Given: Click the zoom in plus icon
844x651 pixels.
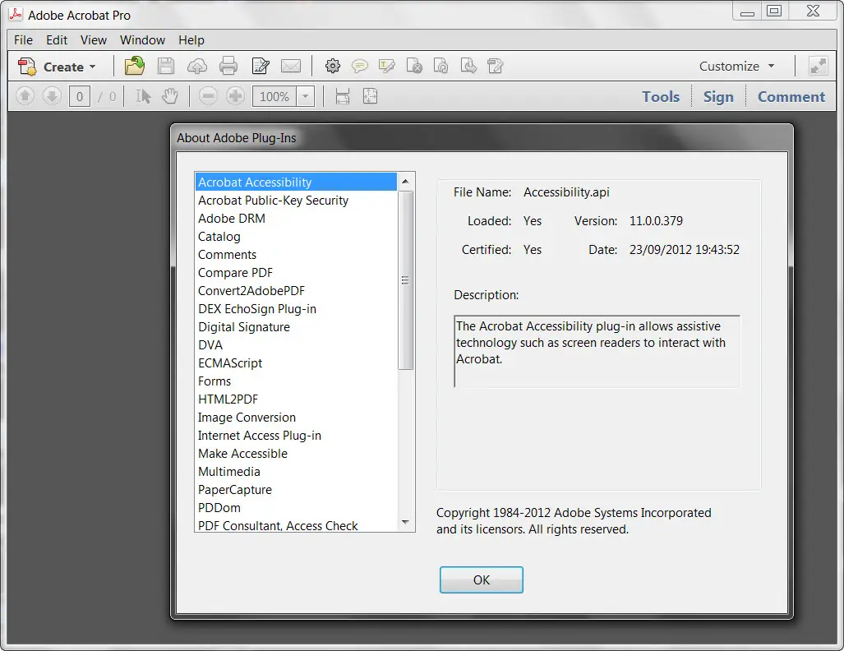Looking at the screenshot, I should coord(235,96).
